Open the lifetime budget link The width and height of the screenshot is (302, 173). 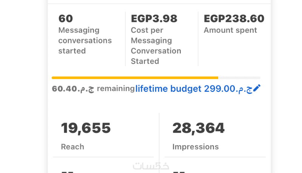point(168,89)
